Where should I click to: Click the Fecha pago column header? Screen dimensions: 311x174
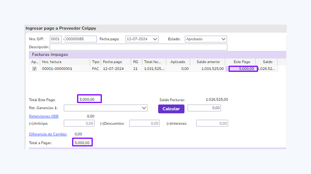click(x=116, y=62)
